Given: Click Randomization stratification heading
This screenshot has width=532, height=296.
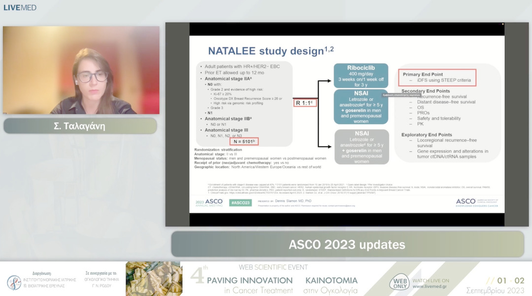Looking at the screenshot, I should (218, 149).
